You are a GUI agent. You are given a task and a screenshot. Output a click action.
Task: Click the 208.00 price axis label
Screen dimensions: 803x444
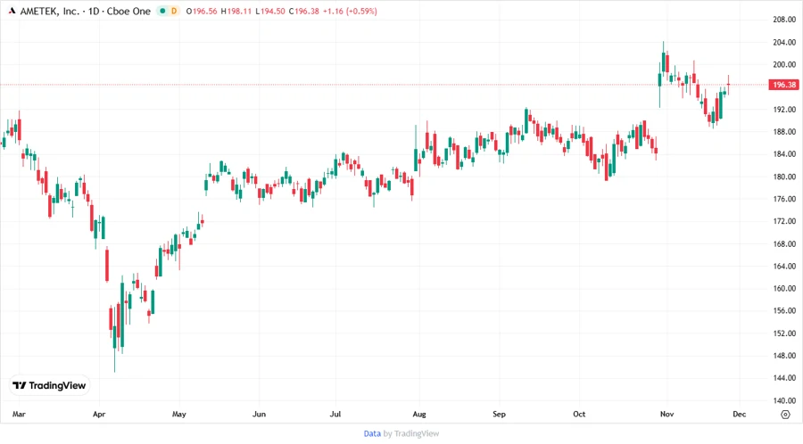pyautogui.click(x=784, y=20)
